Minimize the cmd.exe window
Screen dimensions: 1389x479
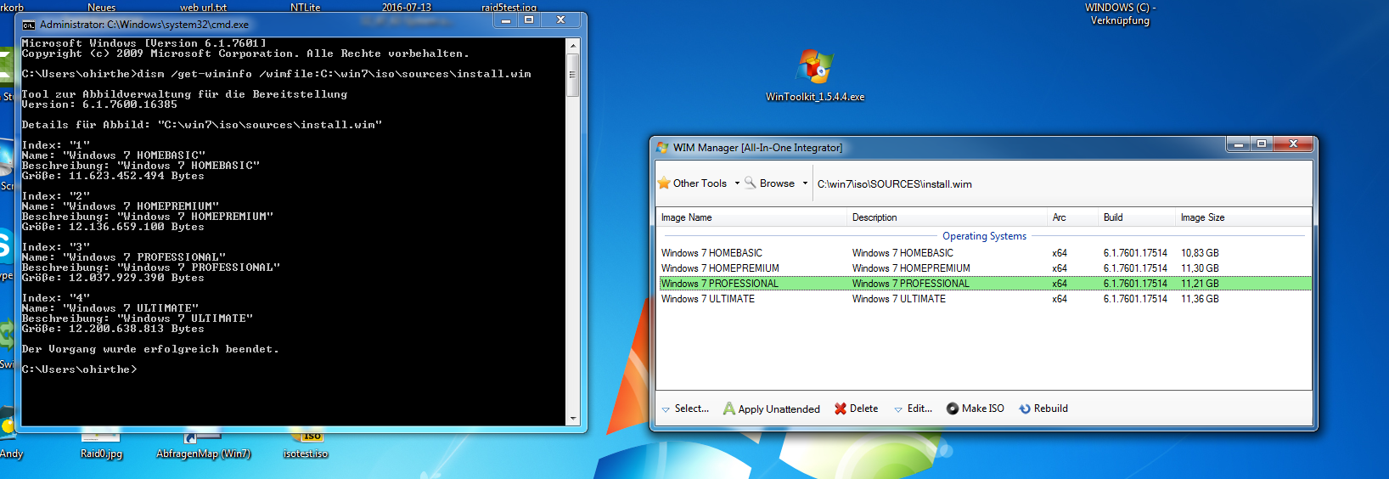point(506,20)
